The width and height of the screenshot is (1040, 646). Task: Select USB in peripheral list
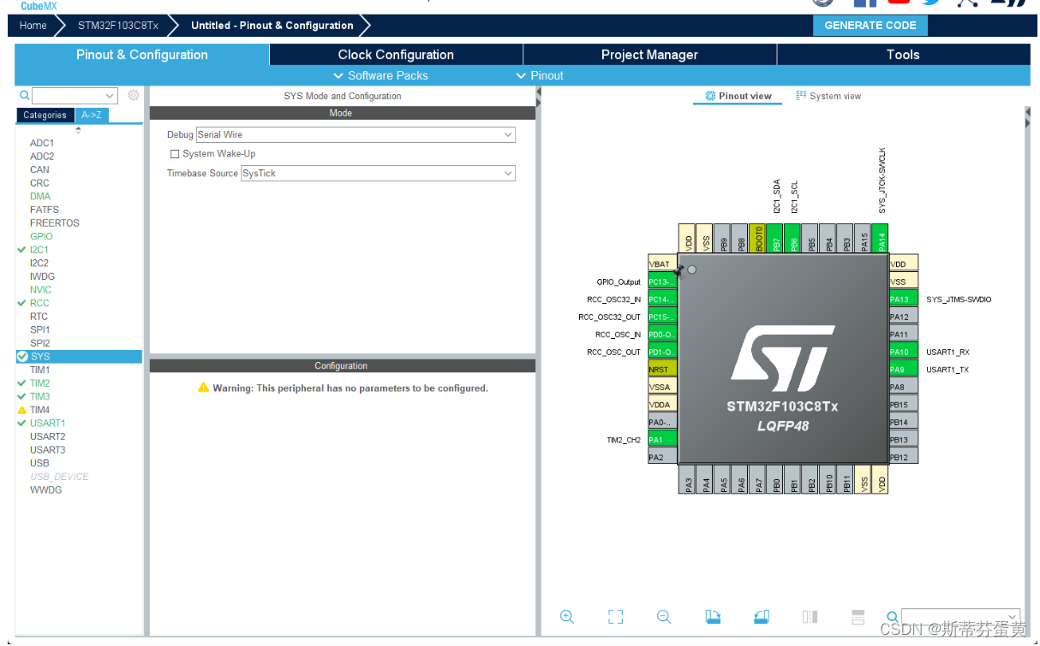39,463
